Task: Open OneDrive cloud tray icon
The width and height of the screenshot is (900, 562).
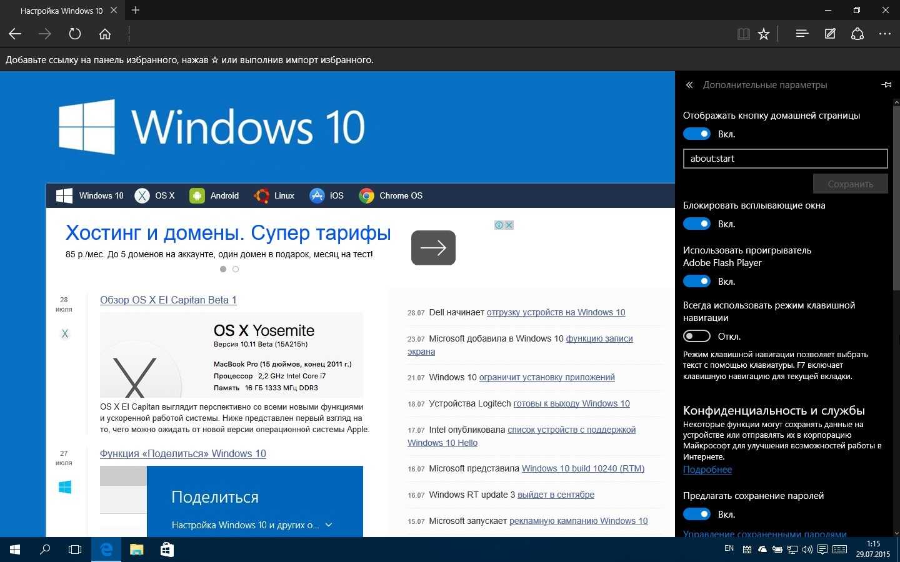Action: point(762,550)
